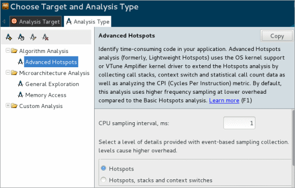Click the General Exploration compass icon

pos(20,84)
